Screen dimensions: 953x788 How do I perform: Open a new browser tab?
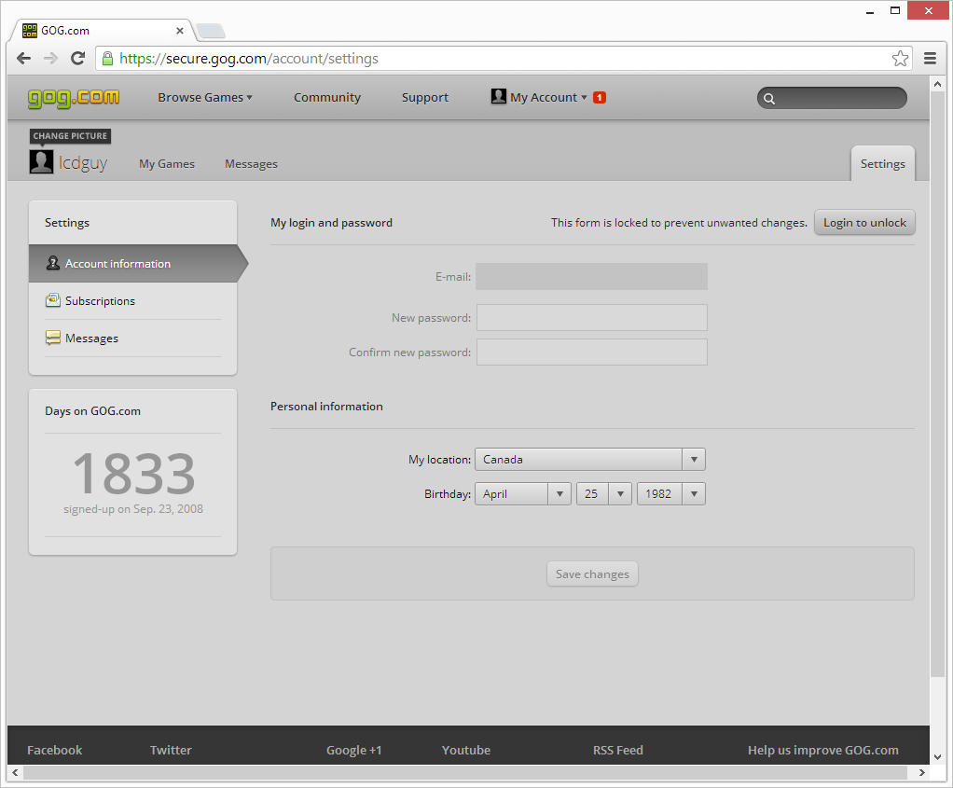pos(211,31)
